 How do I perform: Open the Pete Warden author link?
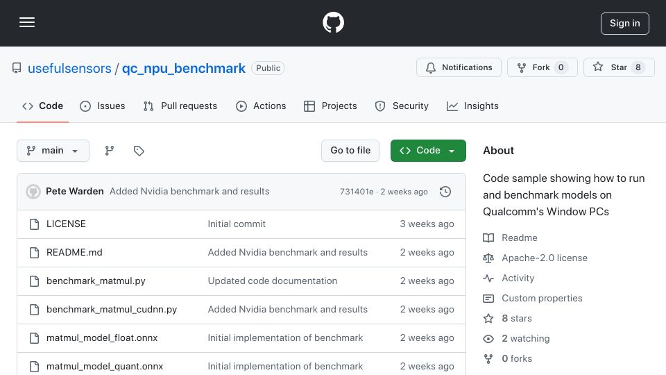tap(75, 192)
